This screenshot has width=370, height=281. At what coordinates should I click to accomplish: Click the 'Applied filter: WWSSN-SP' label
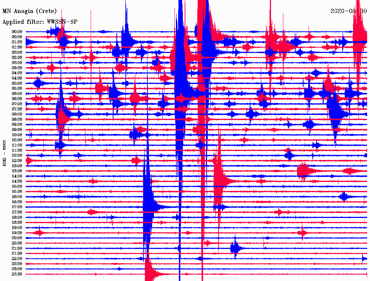40,22
